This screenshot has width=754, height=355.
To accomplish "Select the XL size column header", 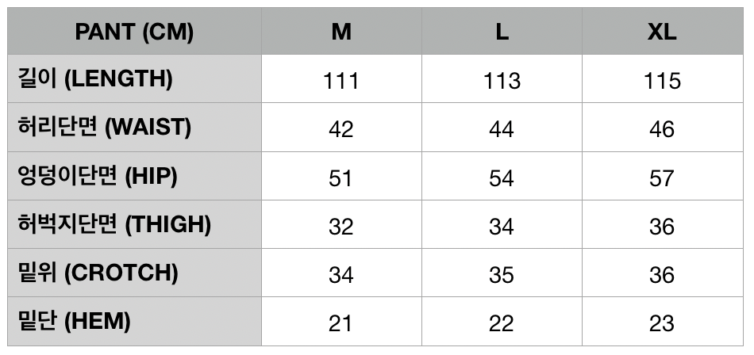I will click(662, 32).
